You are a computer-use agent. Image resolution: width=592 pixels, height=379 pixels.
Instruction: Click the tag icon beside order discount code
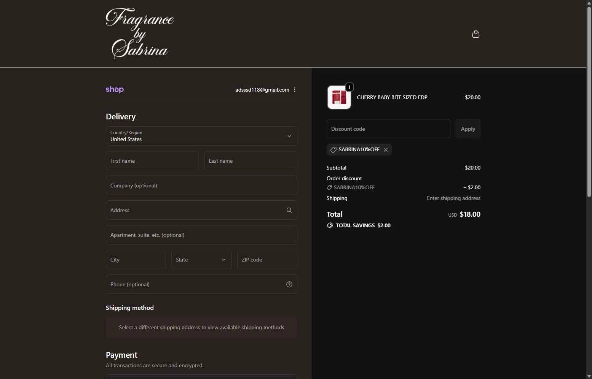pos(329,187)
